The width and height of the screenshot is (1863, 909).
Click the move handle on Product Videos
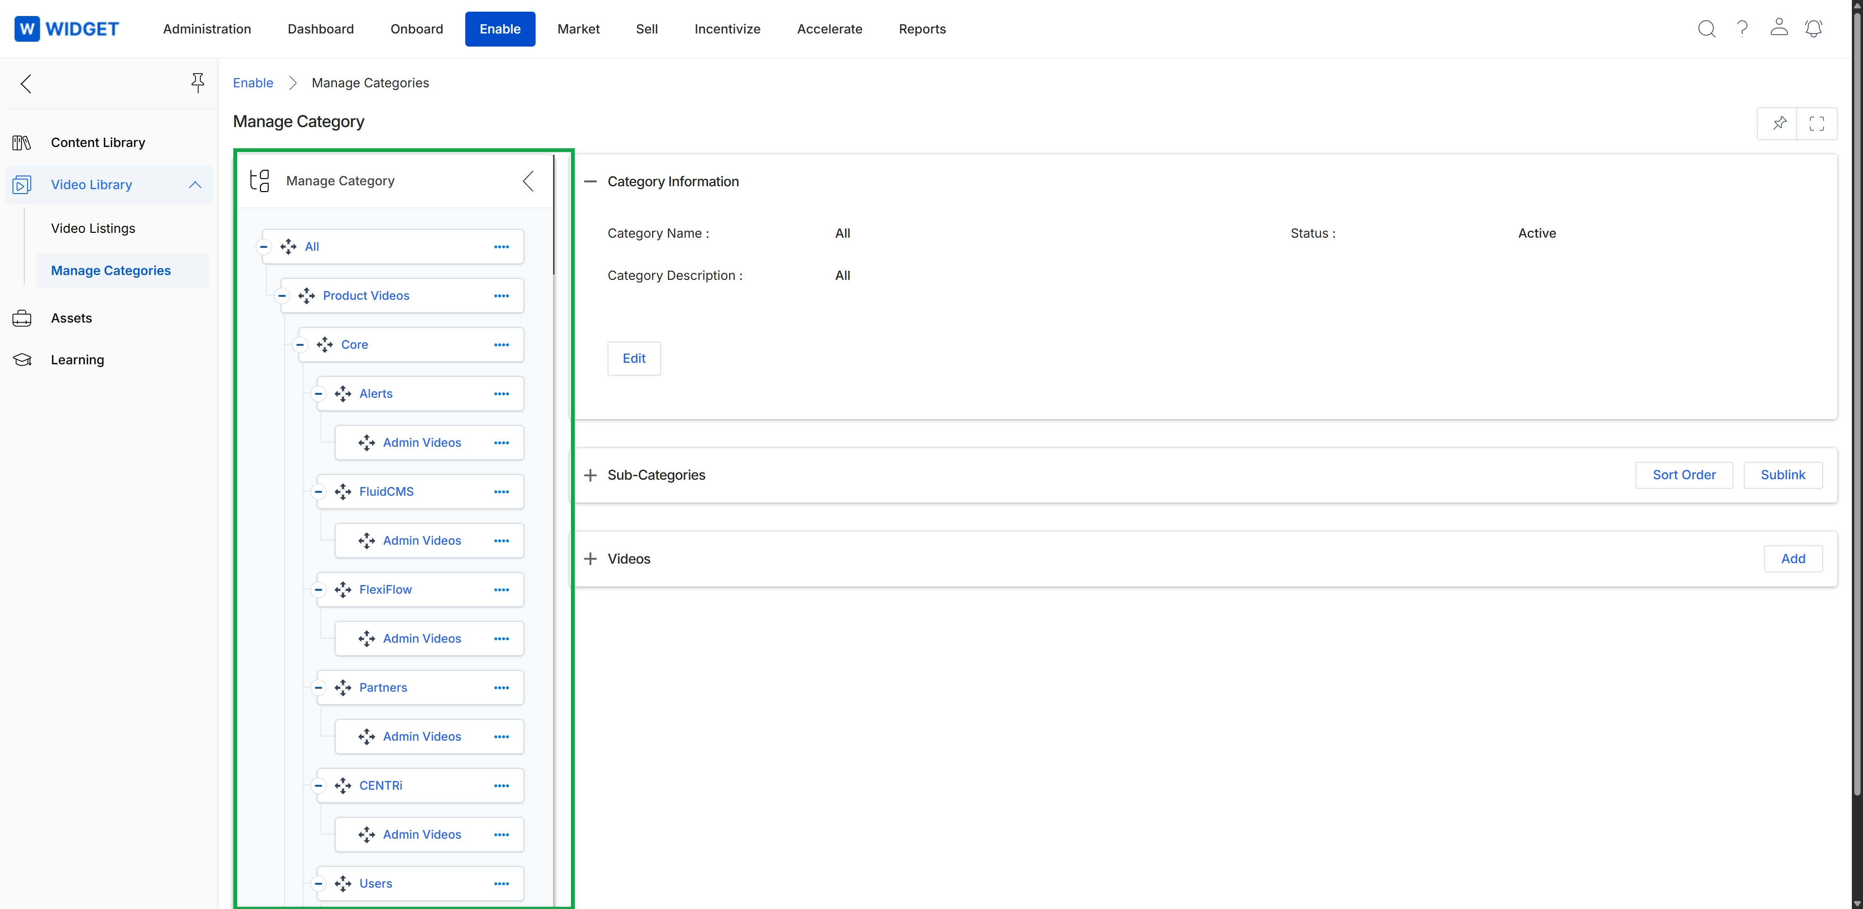click(x=307, y=296)
